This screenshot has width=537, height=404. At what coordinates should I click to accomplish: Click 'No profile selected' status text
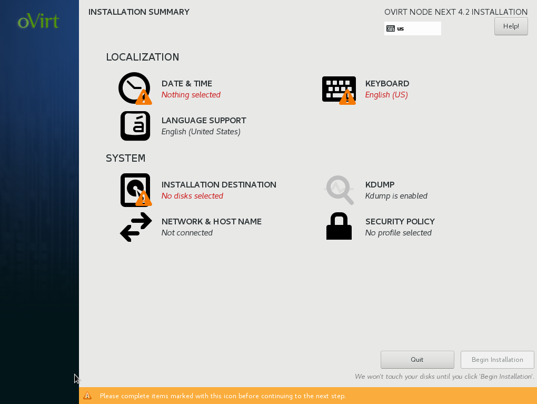[399, 233]
